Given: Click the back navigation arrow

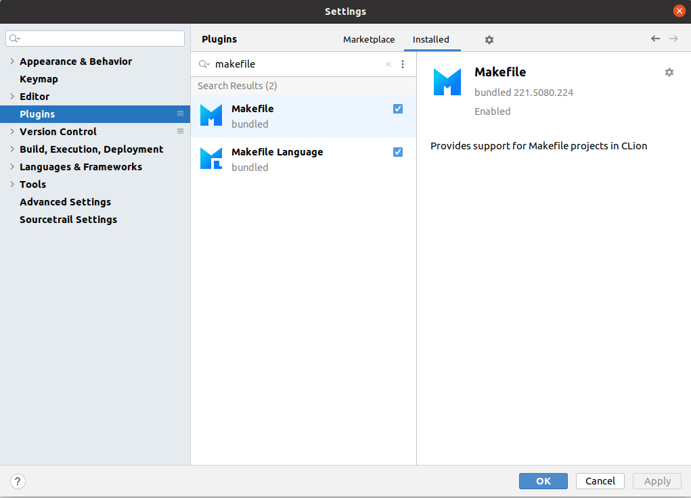Looking at the screenshot, I should (655, 39).
